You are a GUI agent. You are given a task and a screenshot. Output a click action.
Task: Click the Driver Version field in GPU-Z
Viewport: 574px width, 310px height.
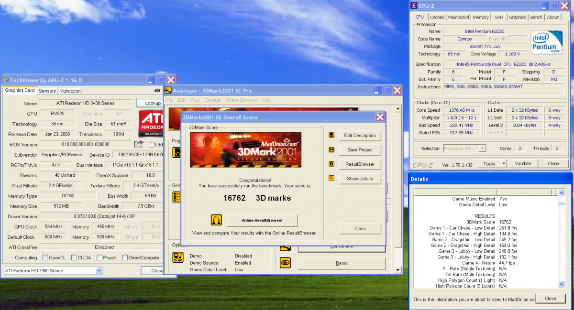click(x=101, y=216)
